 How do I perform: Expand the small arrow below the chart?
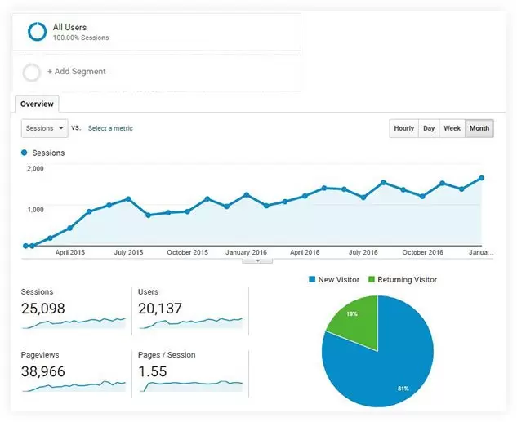[x=258, y=261]
